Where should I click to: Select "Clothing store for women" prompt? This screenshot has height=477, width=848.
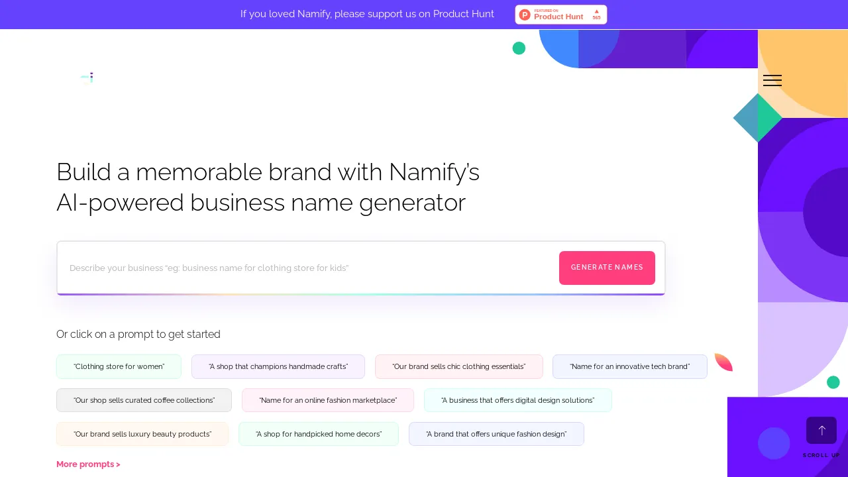pyautogui.click(x=119, y=367)
